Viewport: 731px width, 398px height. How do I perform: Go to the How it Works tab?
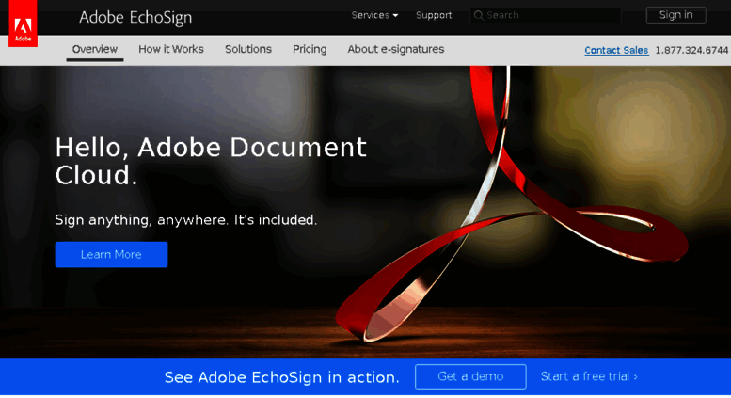coord(171,50)
